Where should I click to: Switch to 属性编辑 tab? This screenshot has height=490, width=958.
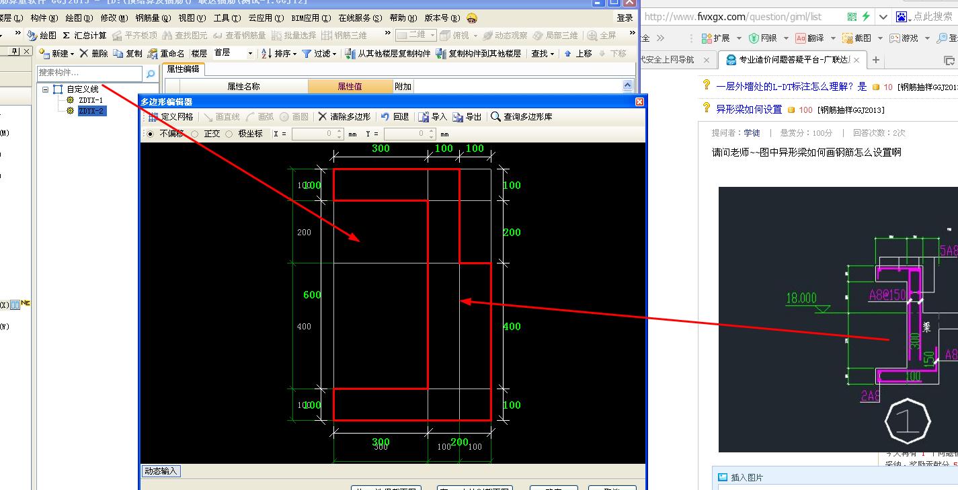[183, 69]
